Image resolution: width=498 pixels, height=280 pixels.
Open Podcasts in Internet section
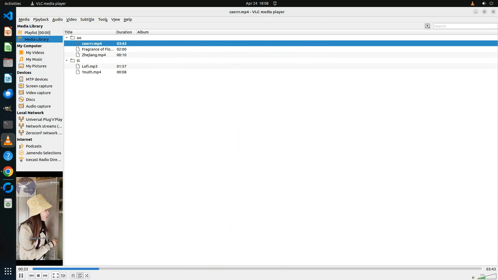33,146
